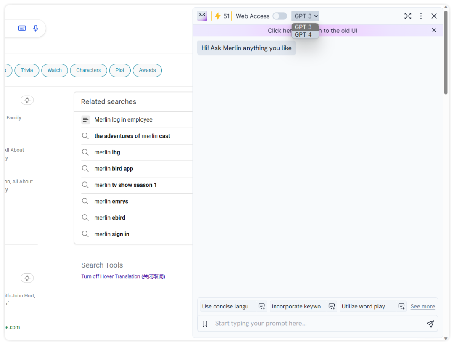Screen dimensions: 454x345
Task: Select the Trivia filter chip
Action: 26,70
